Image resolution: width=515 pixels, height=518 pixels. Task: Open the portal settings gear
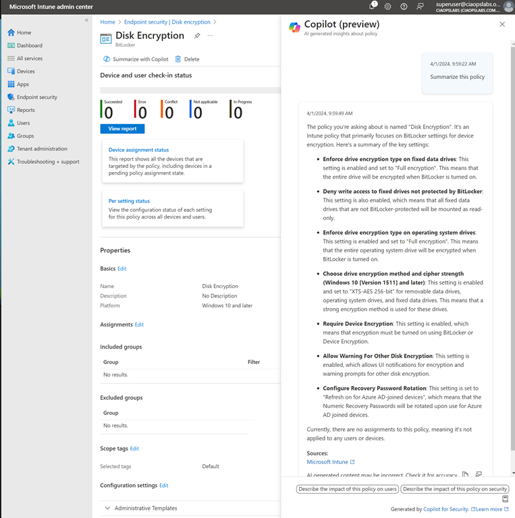click(x=388, y=6)
